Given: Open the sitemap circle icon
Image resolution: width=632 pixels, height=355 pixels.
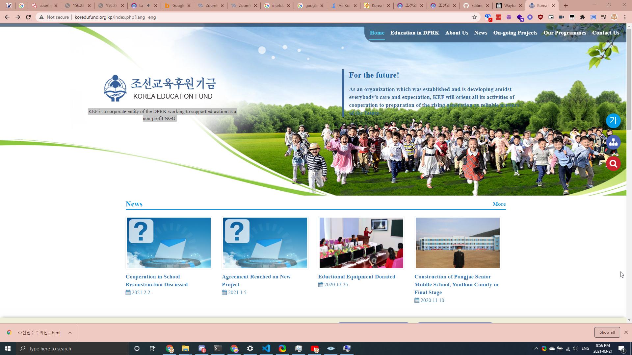Looking at the screenshot, I should (x=613, y=142).
